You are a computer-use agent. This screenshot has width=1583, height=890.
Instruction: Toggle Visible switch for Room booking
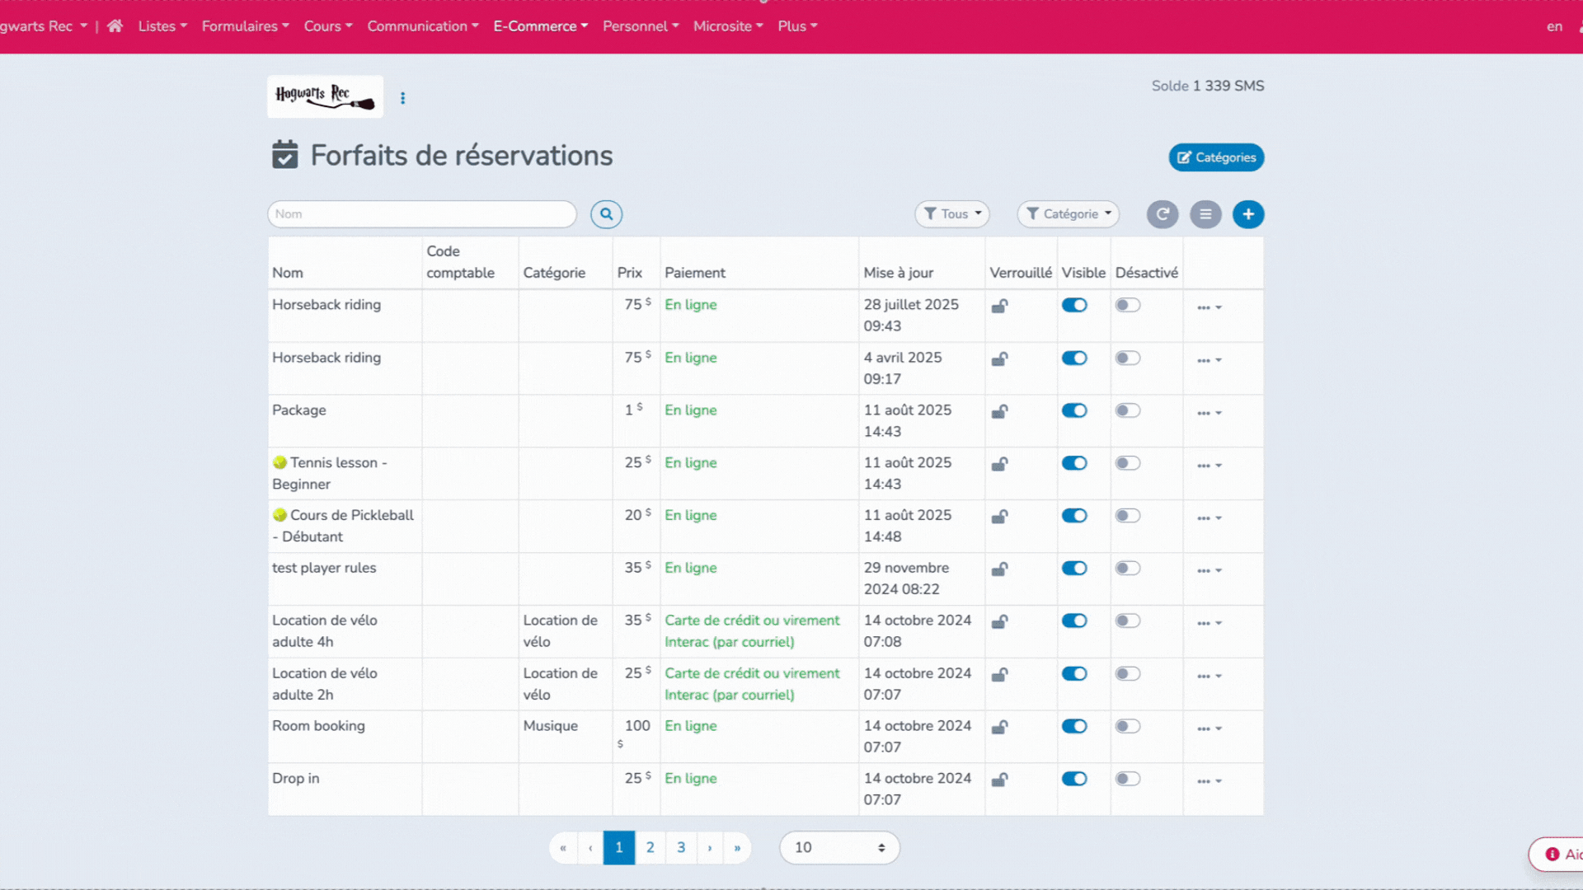pyautogui.click(x=1074, y=726)
